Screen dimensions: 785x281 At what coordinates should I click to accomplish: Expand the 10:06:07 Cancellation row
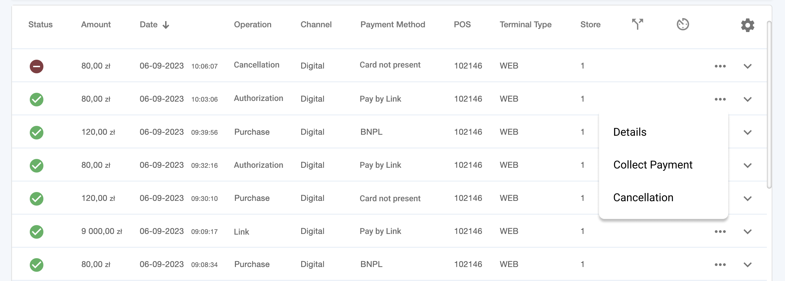tap(747, 66)
